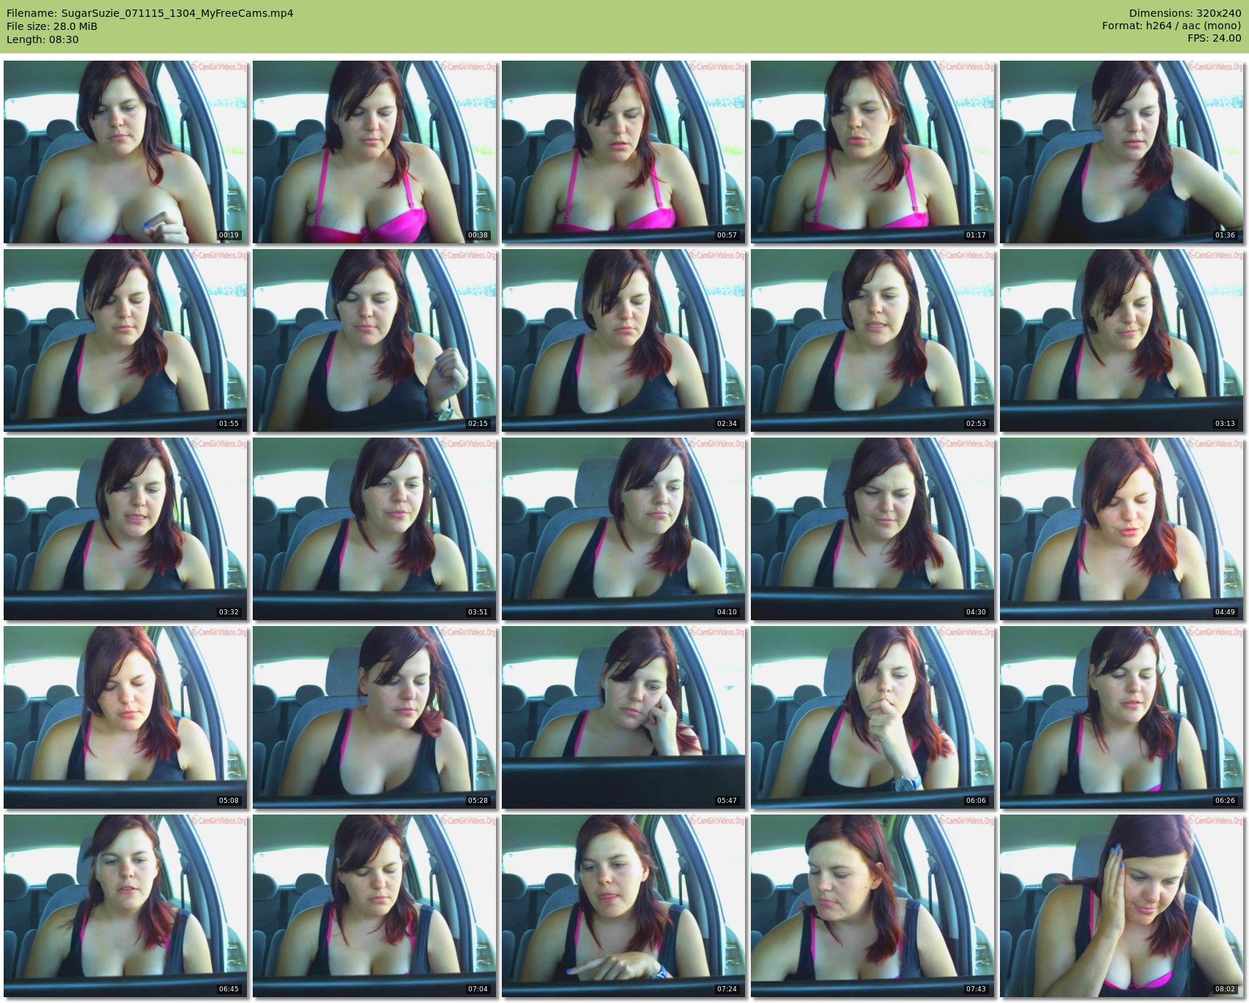
Task: Choose the frame labeled 02:15
Action: click(375, 340)
